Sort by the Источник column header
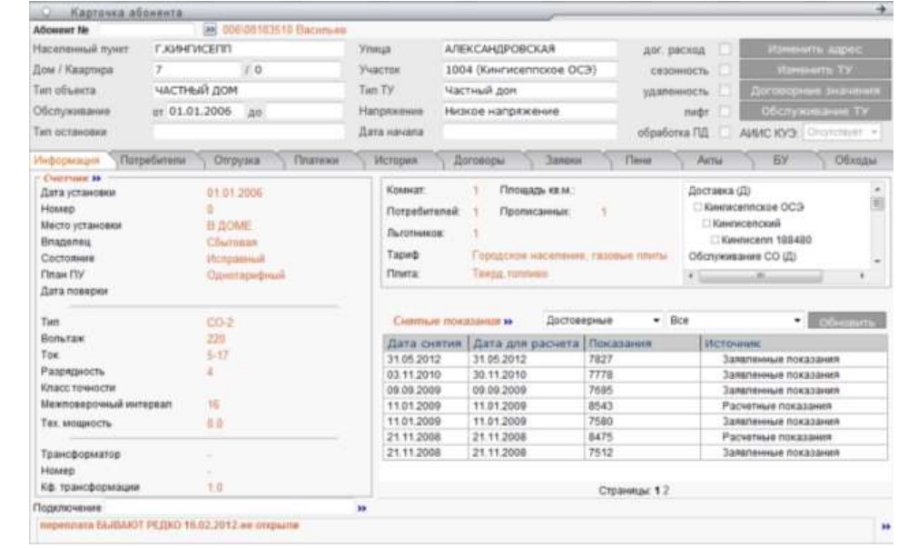Viewport: 898px width, 548px height. tap(794, 344)
